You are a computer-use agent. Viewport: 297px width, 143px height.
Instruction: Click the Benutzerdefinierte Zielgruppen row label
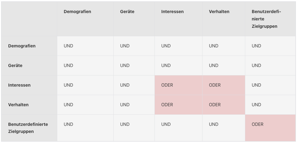28,128
